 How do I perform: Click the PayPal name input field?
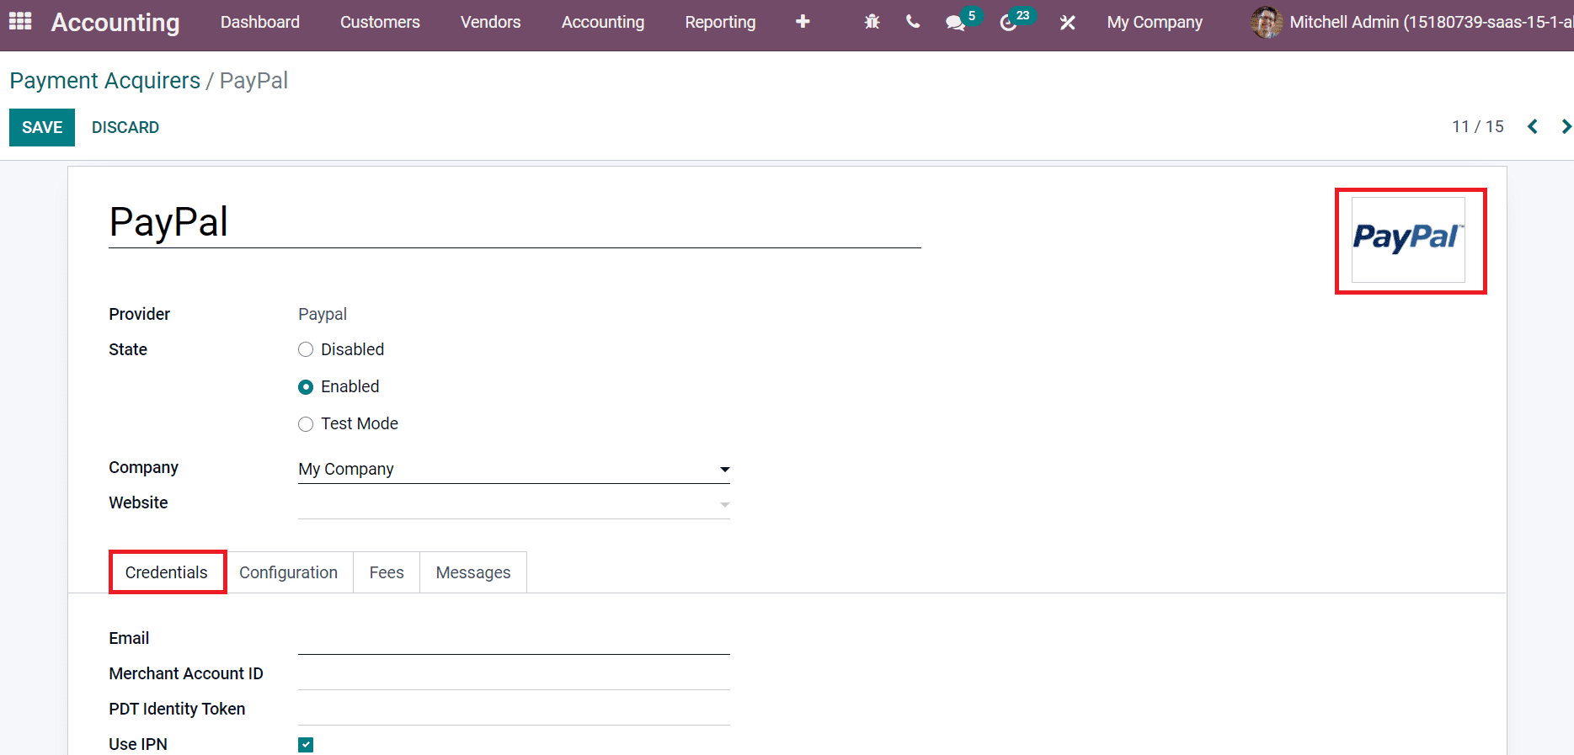[x=515, y=223]
